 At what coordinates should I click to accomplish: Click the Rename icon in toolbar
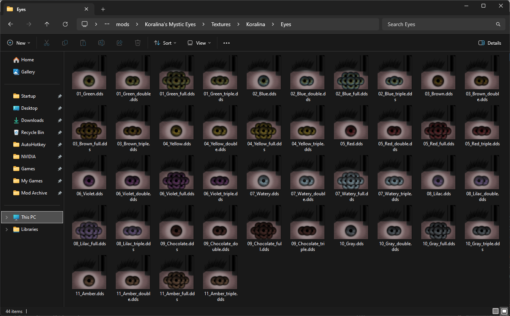pos(101,43)
